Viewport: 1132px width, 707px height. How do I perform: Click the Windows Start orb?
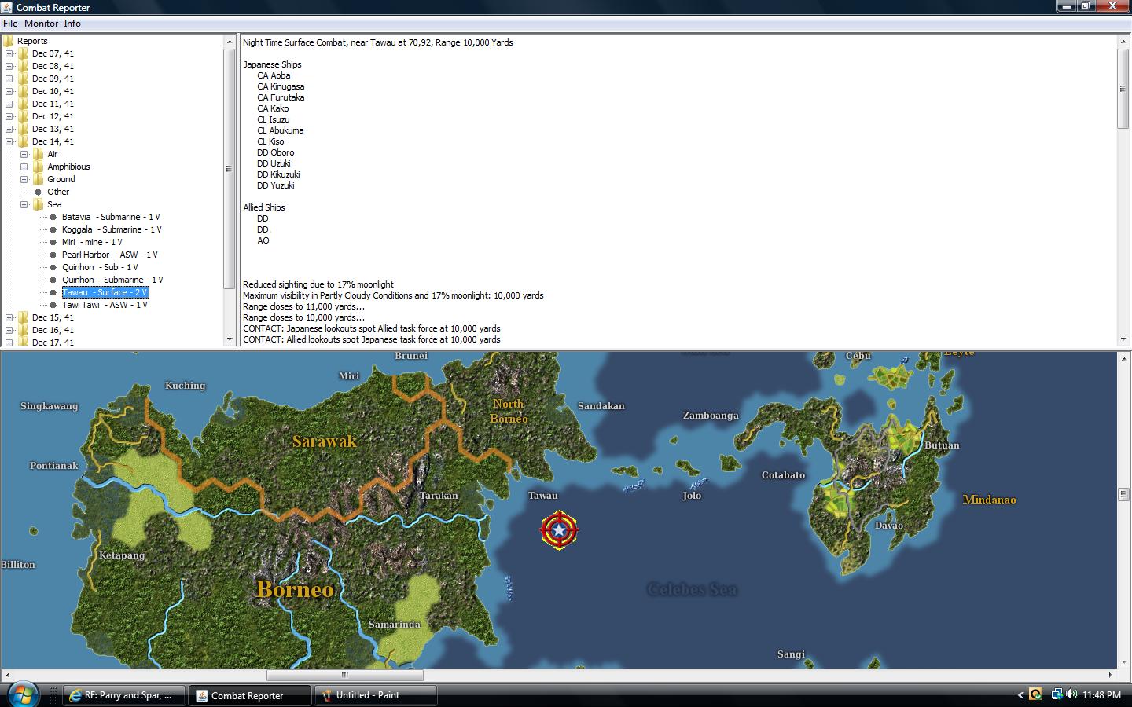coord(22,694)
